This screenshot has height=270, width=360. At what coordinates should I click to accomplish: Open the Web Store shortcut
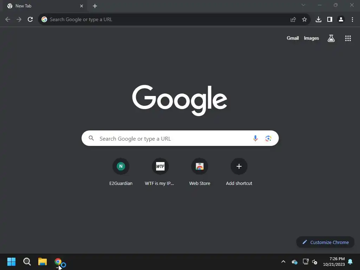click(200, 172)
